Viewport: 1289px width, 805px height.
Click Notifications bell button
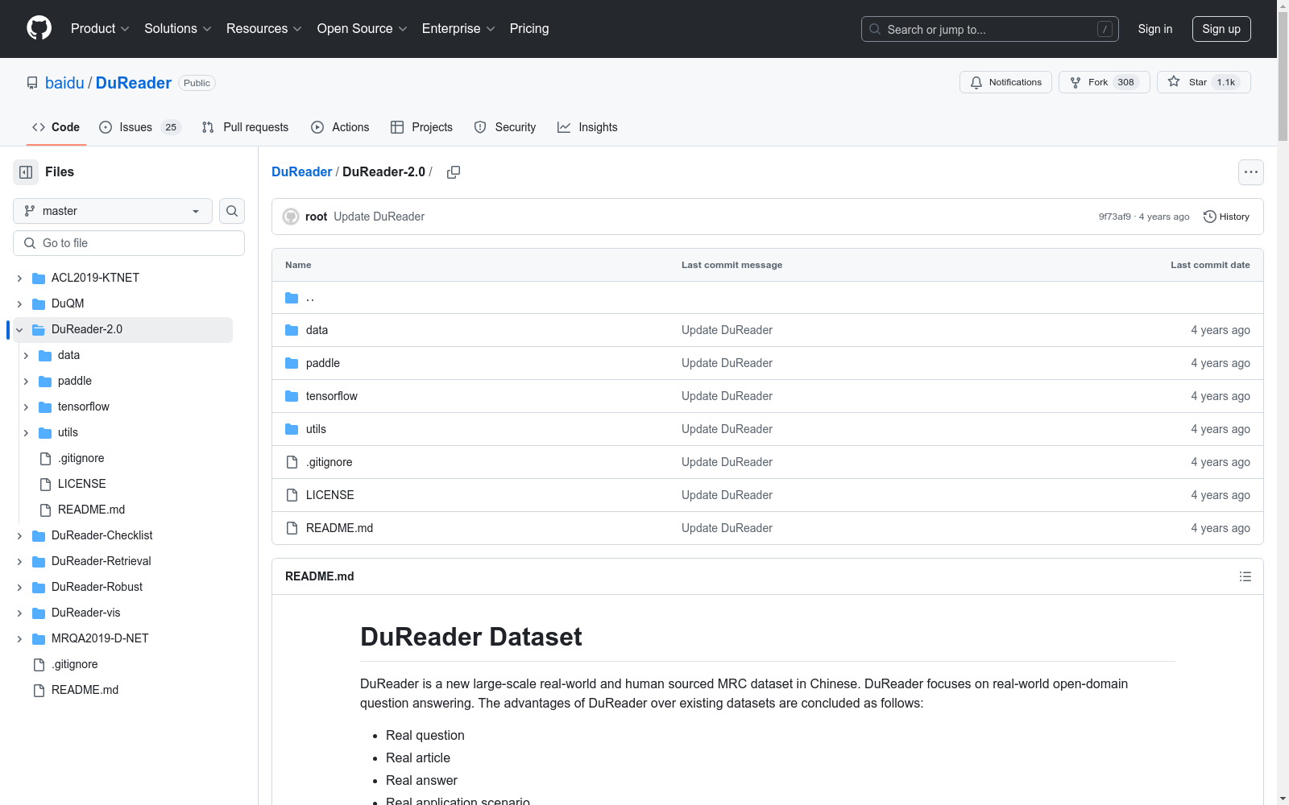[1005, 82]
